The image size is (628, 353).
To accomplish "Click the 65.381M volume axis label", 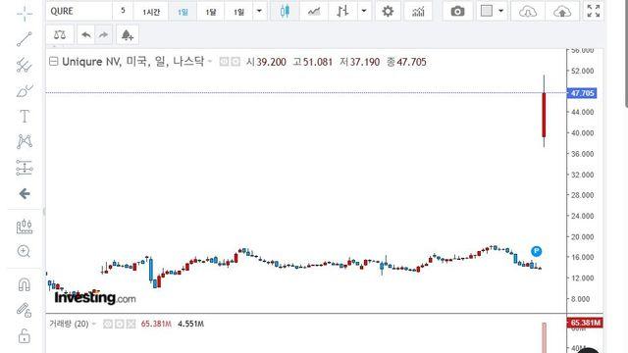I will tap(585, 323).
